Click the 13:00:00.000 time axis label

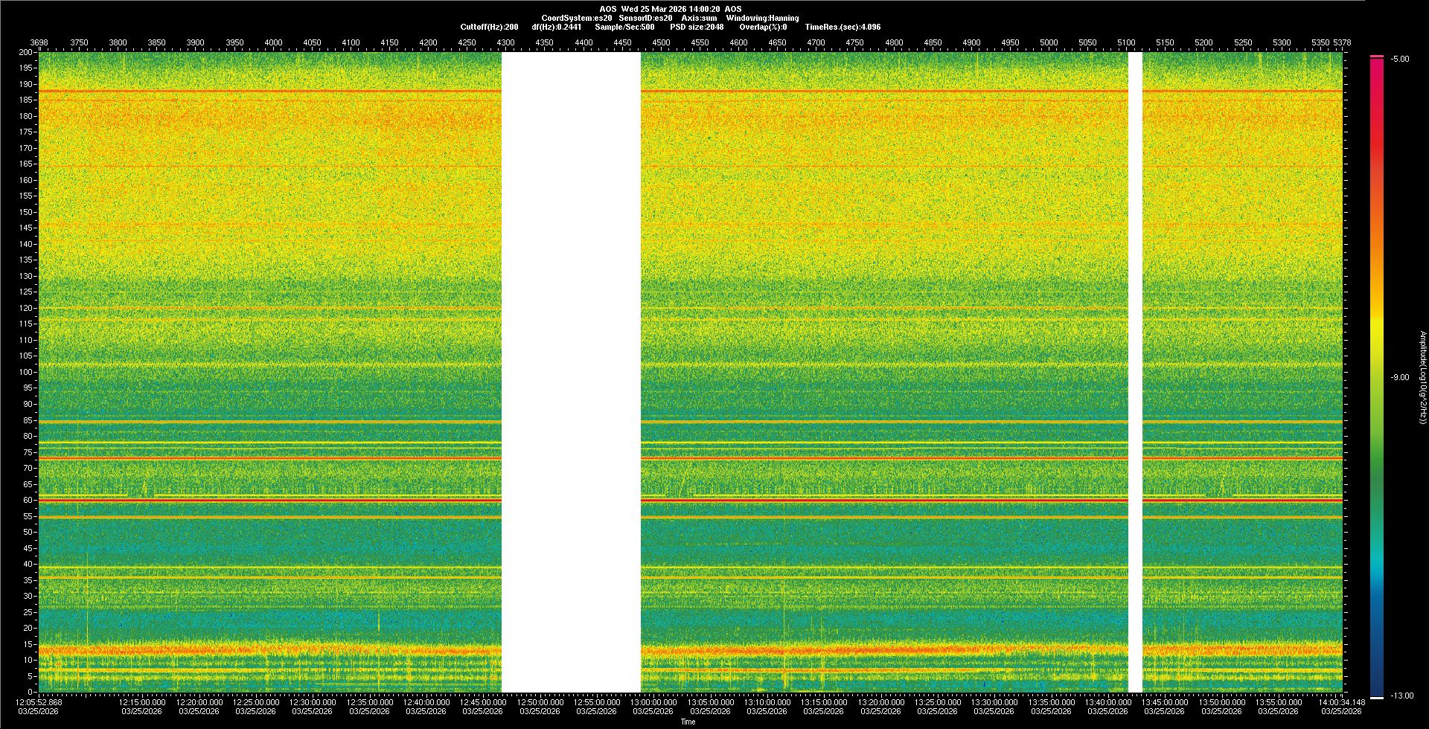(654, 702)
